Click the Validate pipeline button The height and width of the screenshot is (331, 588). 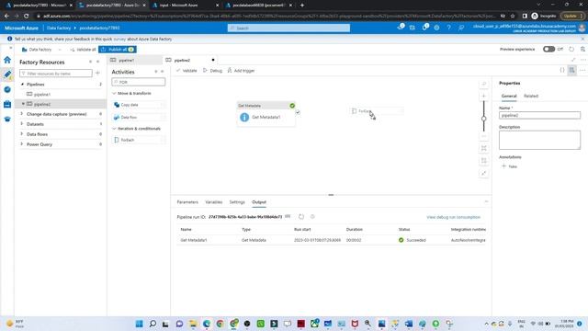click(187, 71)
